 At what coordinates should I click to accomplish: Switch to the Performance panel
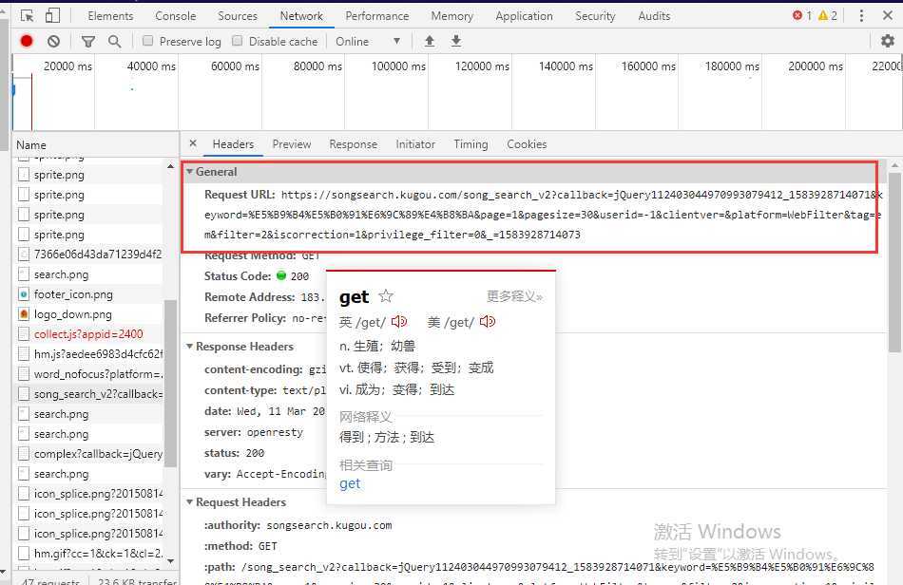pyautogui.click(x=377, y=16)
